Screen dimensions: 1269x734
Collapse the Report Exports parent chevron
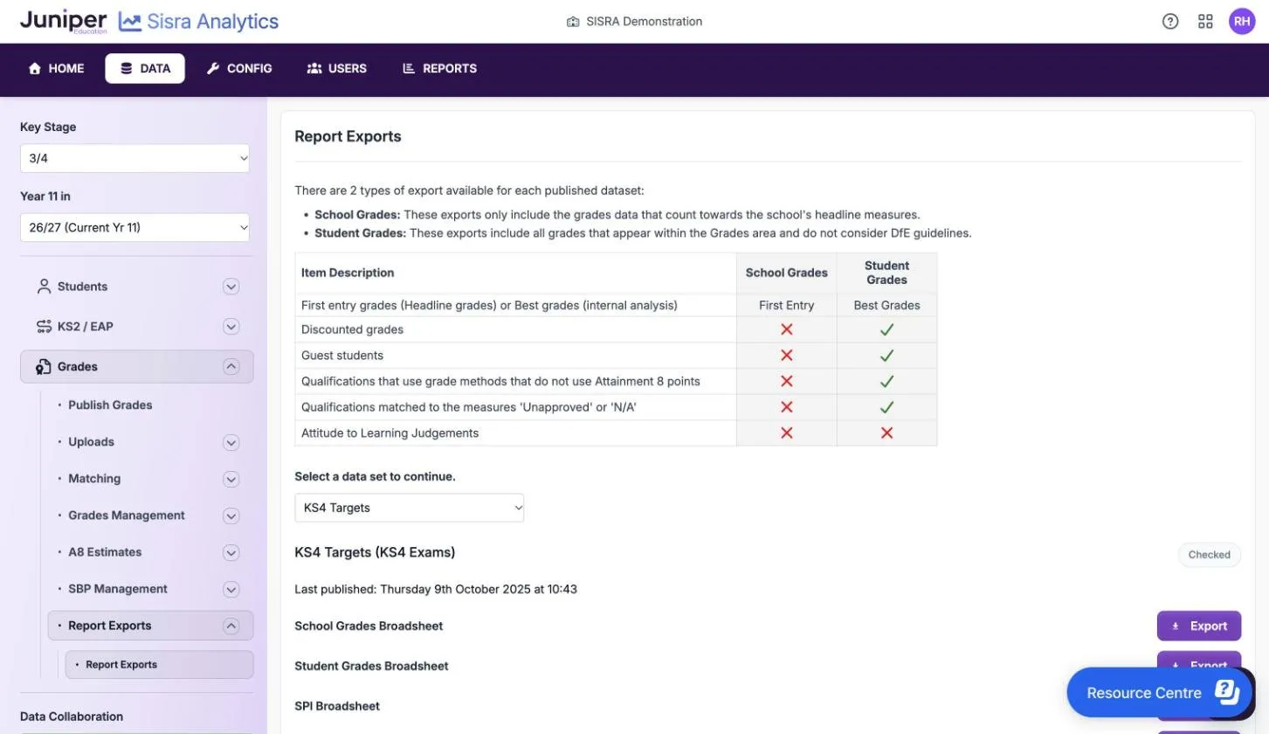231,626
